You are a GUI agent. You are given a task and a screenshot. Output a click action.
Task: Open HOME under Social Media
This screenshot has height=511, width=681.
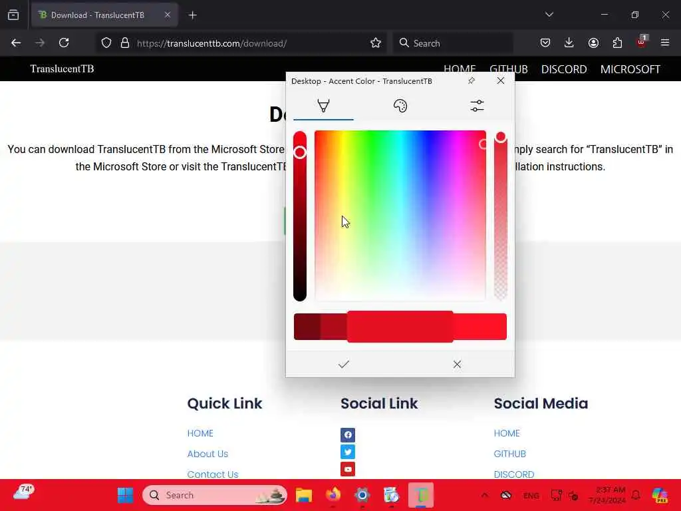(507, 433)
